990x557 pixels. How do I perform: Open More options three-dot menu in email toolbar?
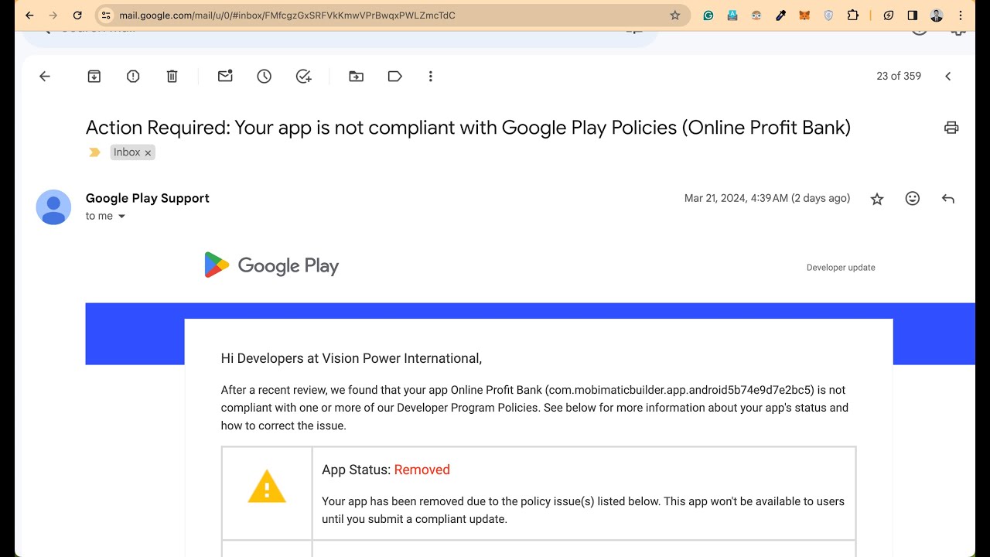coord(431,76)
